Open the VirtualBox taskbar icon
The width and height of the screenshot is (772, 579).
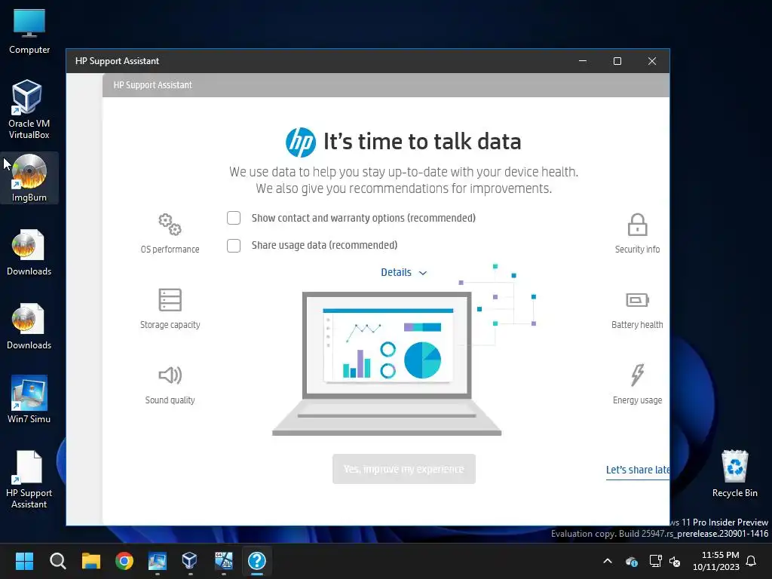(x=190, y=561)
